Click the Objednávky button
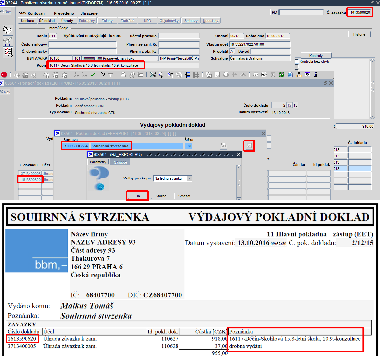Image resolution: width=380 pixels, height=356 pixels. pos(169,21)
